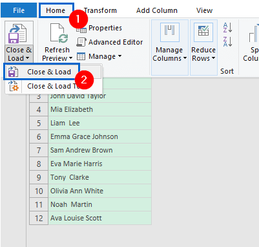The width and height of the screenshot is (259, 247).
Task: Select the Liam Lee cell
Action: 100,123
